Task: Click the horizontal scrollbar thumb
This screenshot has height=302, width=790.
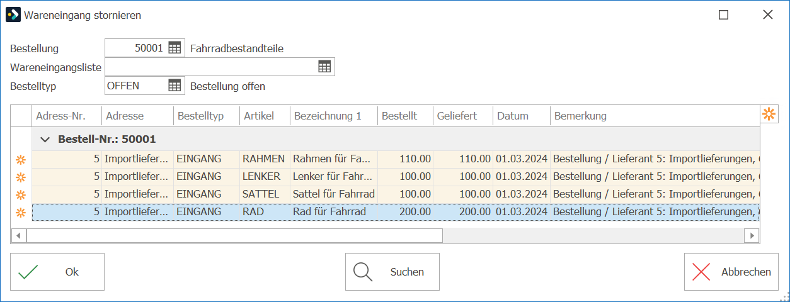Action: [234, 235]
